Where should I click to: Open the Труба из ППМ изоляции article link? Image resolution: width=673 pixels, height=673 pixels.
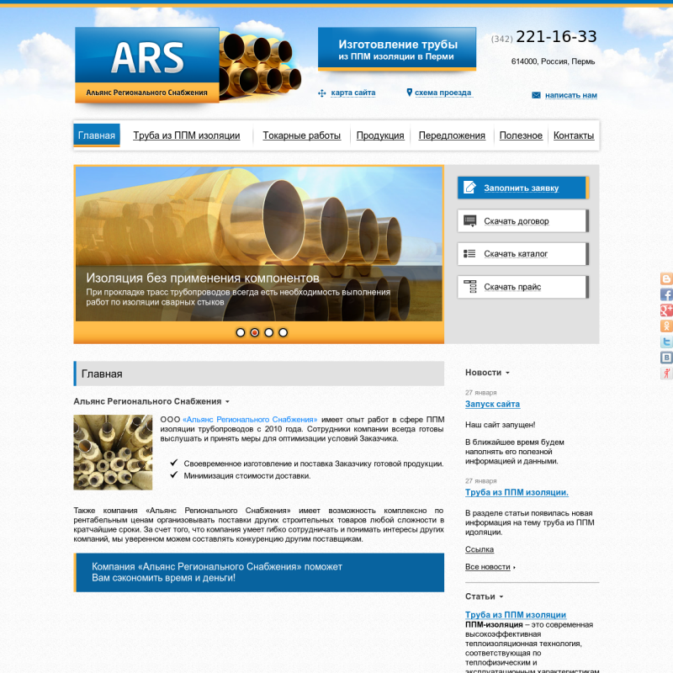point(516,615)
